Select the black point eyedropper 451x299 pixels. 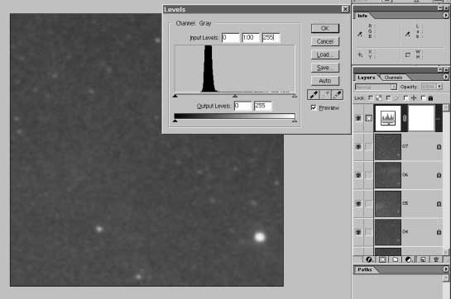coord(314,94)
